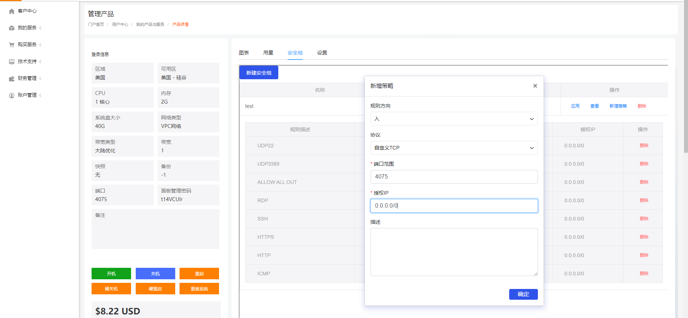Delete the RDP rule

[x=644, y=200]
